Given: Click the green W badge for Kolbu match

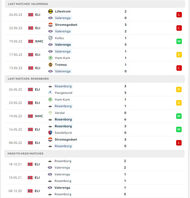Looking at the screenshot, I should (x=179, y=41).
